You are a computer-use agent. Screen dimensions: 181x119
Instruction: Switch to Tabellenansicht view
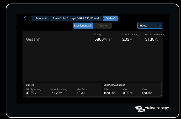pos(83,26)
